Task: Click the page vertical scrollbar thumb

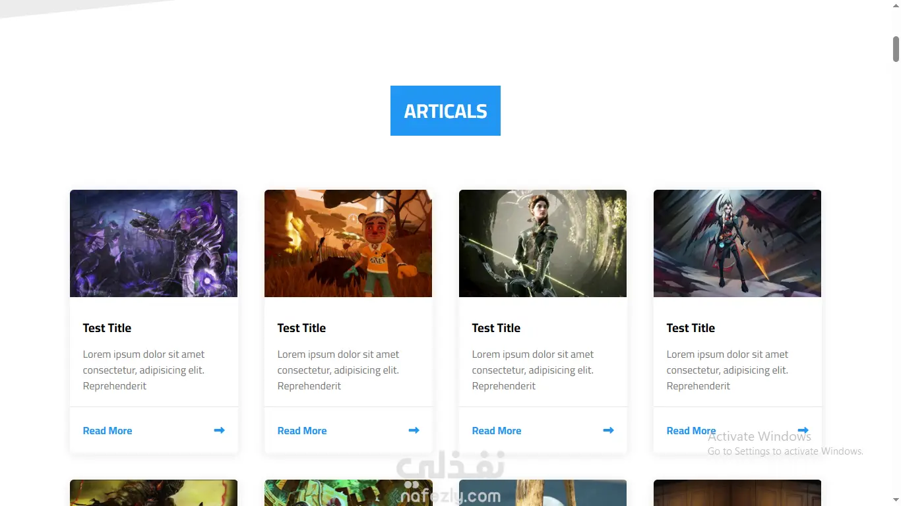Action: [x=896, y=49]
